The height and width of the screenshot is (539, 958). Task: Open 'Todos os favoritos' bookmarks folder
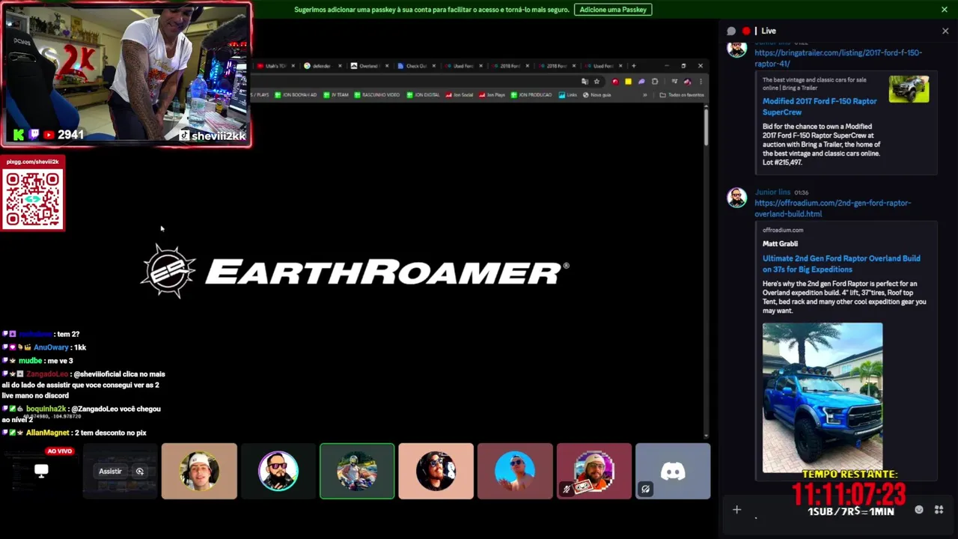pos(681,95)
